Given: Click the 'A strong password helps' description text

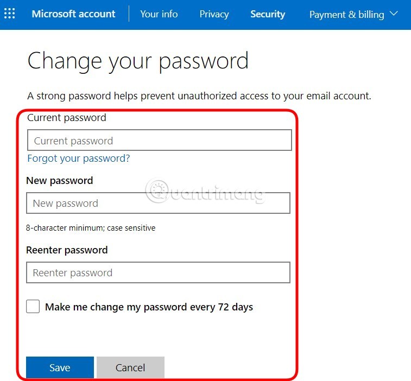Looking at the screenshot, I should (x=199, y=96).
